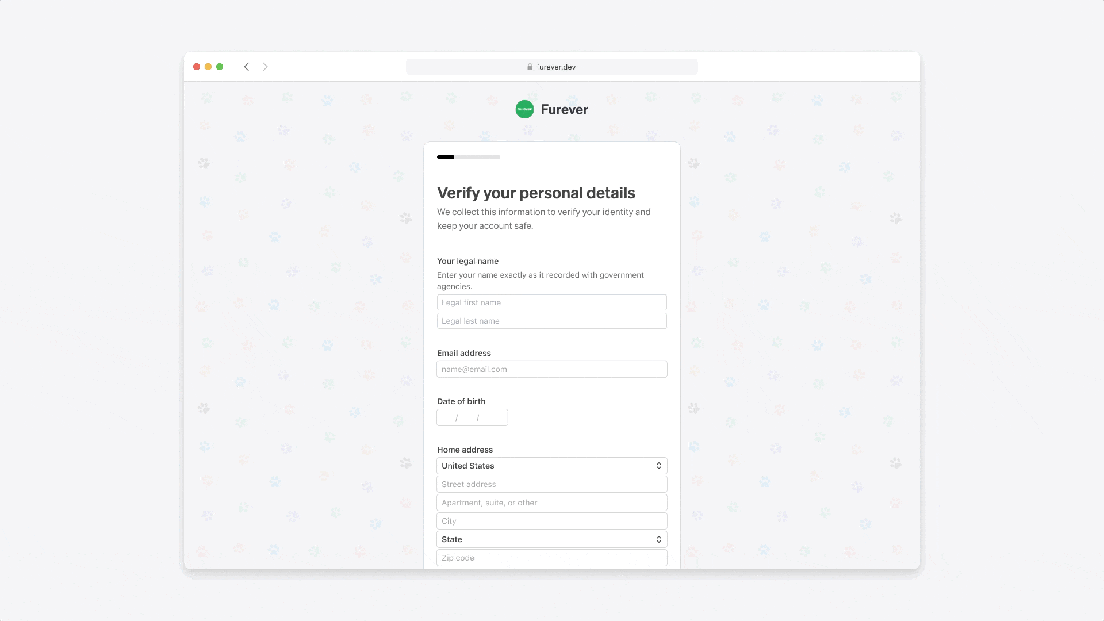1104x621 pixels.
Task: Click the name@email.com email field
Action: [552, 369]
